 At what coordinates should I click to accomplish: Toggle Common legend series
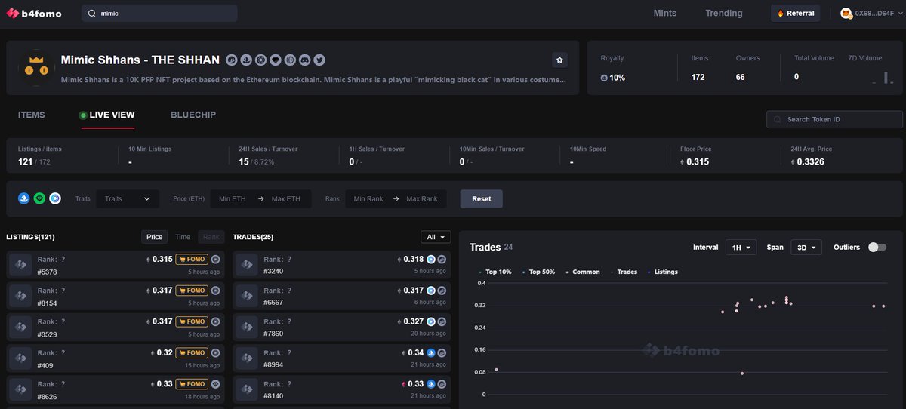[x=583, y=272]
